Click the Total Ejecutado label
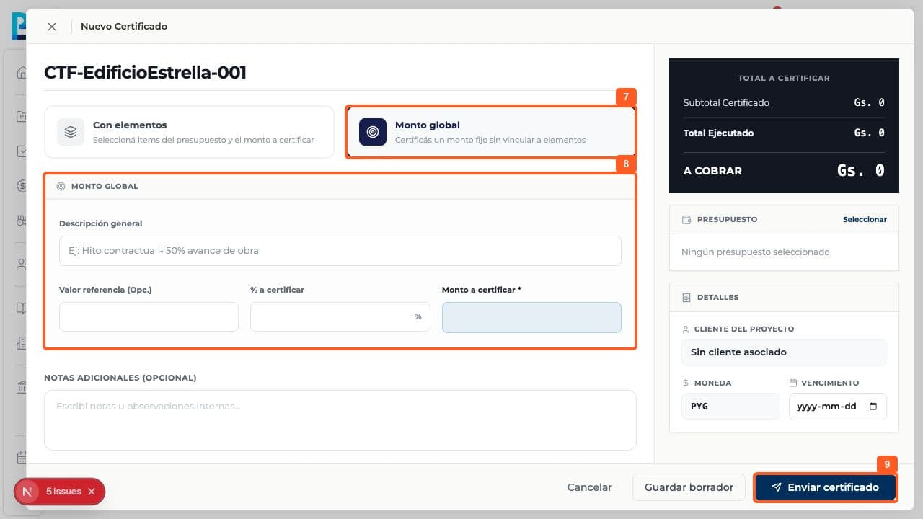Viewport: 923px width, 519px height. [718, 133]
